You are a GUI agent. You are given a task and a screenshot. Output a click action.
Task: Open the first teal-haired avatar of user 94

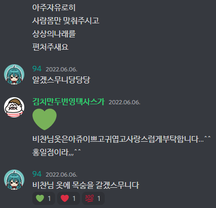14,74
